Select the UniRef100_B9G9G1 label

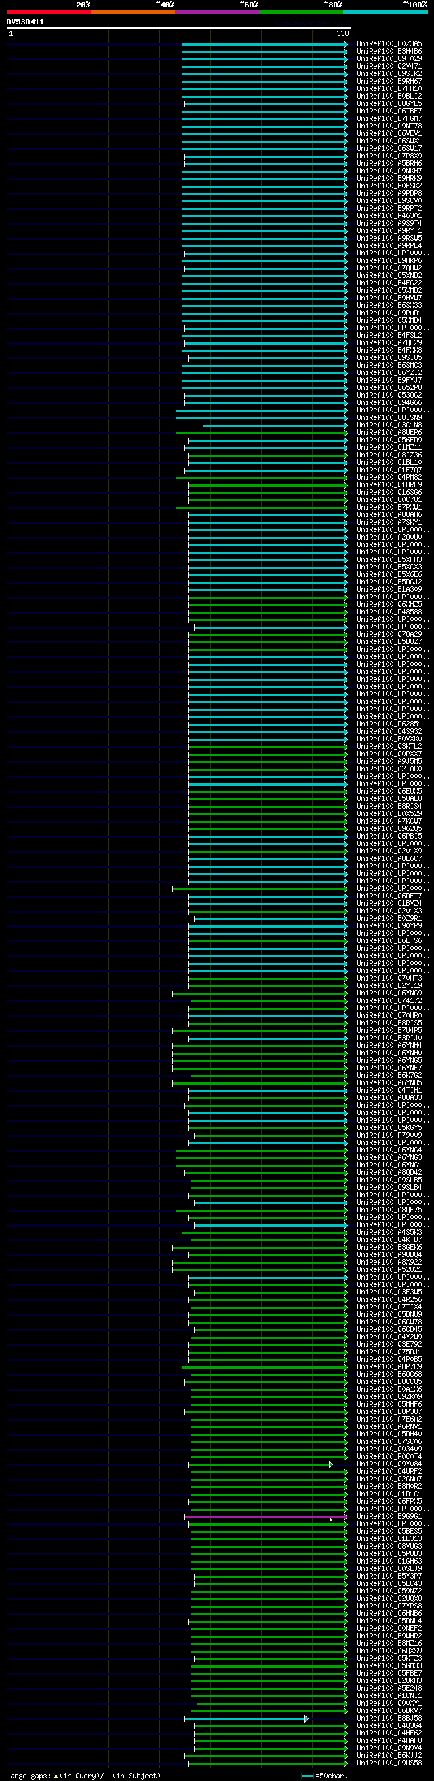[389, 1517]
